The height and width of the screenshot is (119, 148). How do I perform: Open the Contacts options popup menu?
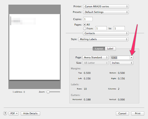106,33
